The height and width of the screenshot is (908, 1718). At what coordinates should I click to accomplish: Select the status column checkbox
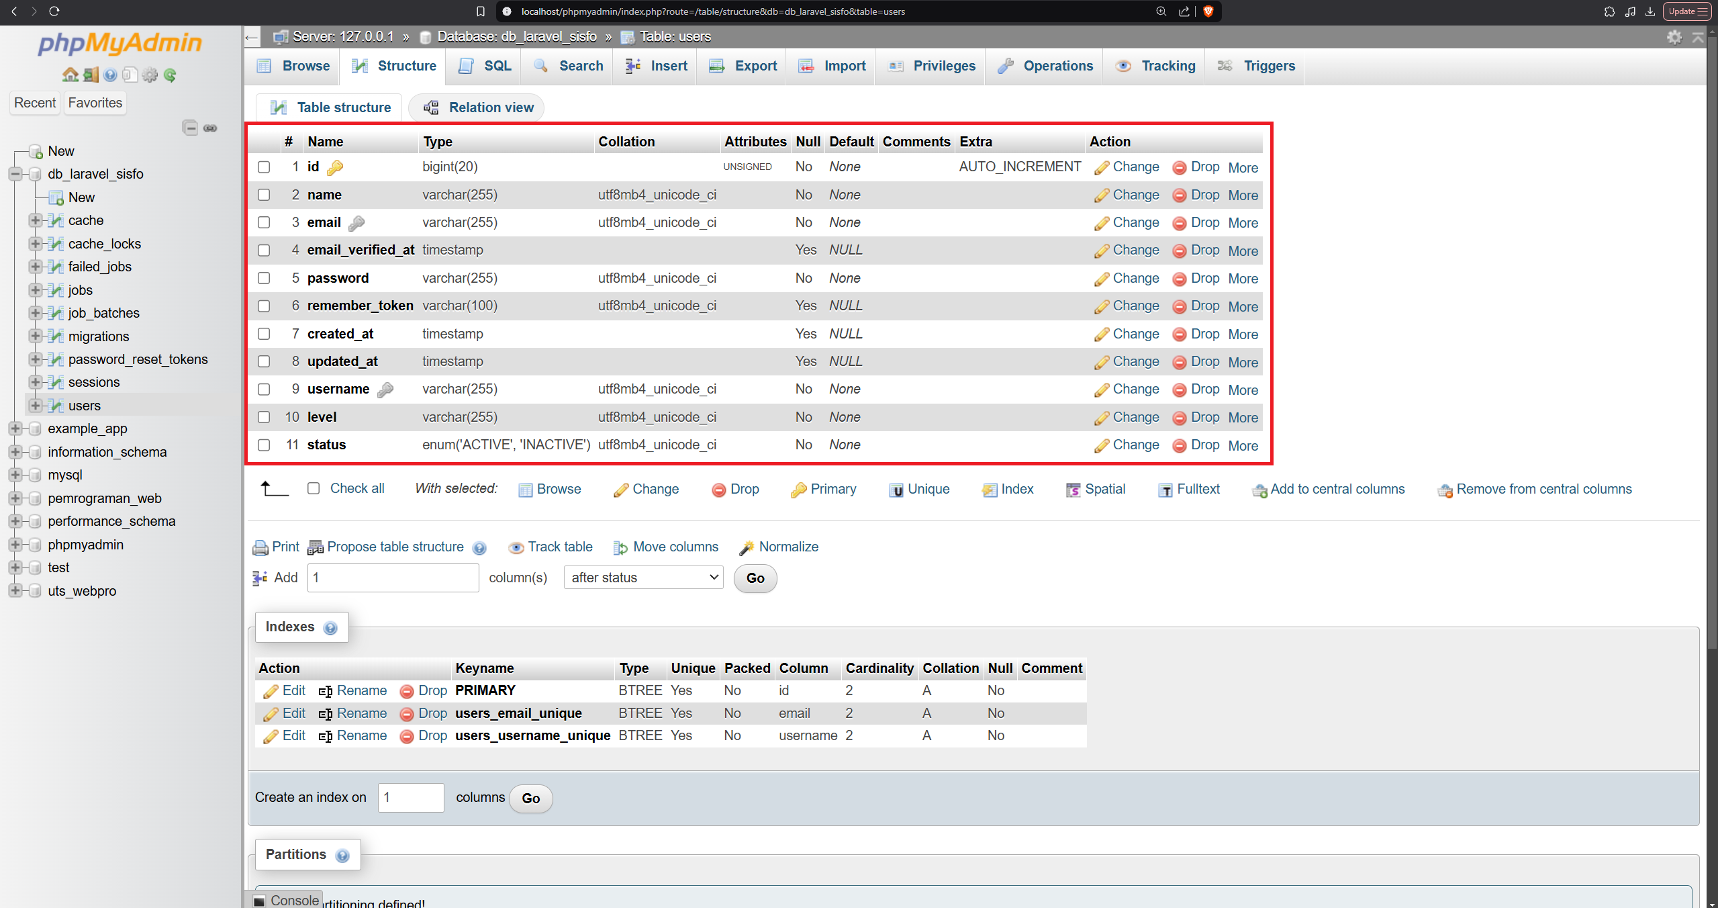(264, 445)
